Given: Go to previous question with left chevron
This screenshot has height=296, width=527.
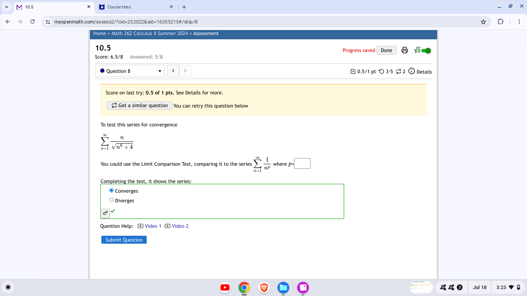Looking at the screenshot, I should pyautogui.click(x=173, y=71).
